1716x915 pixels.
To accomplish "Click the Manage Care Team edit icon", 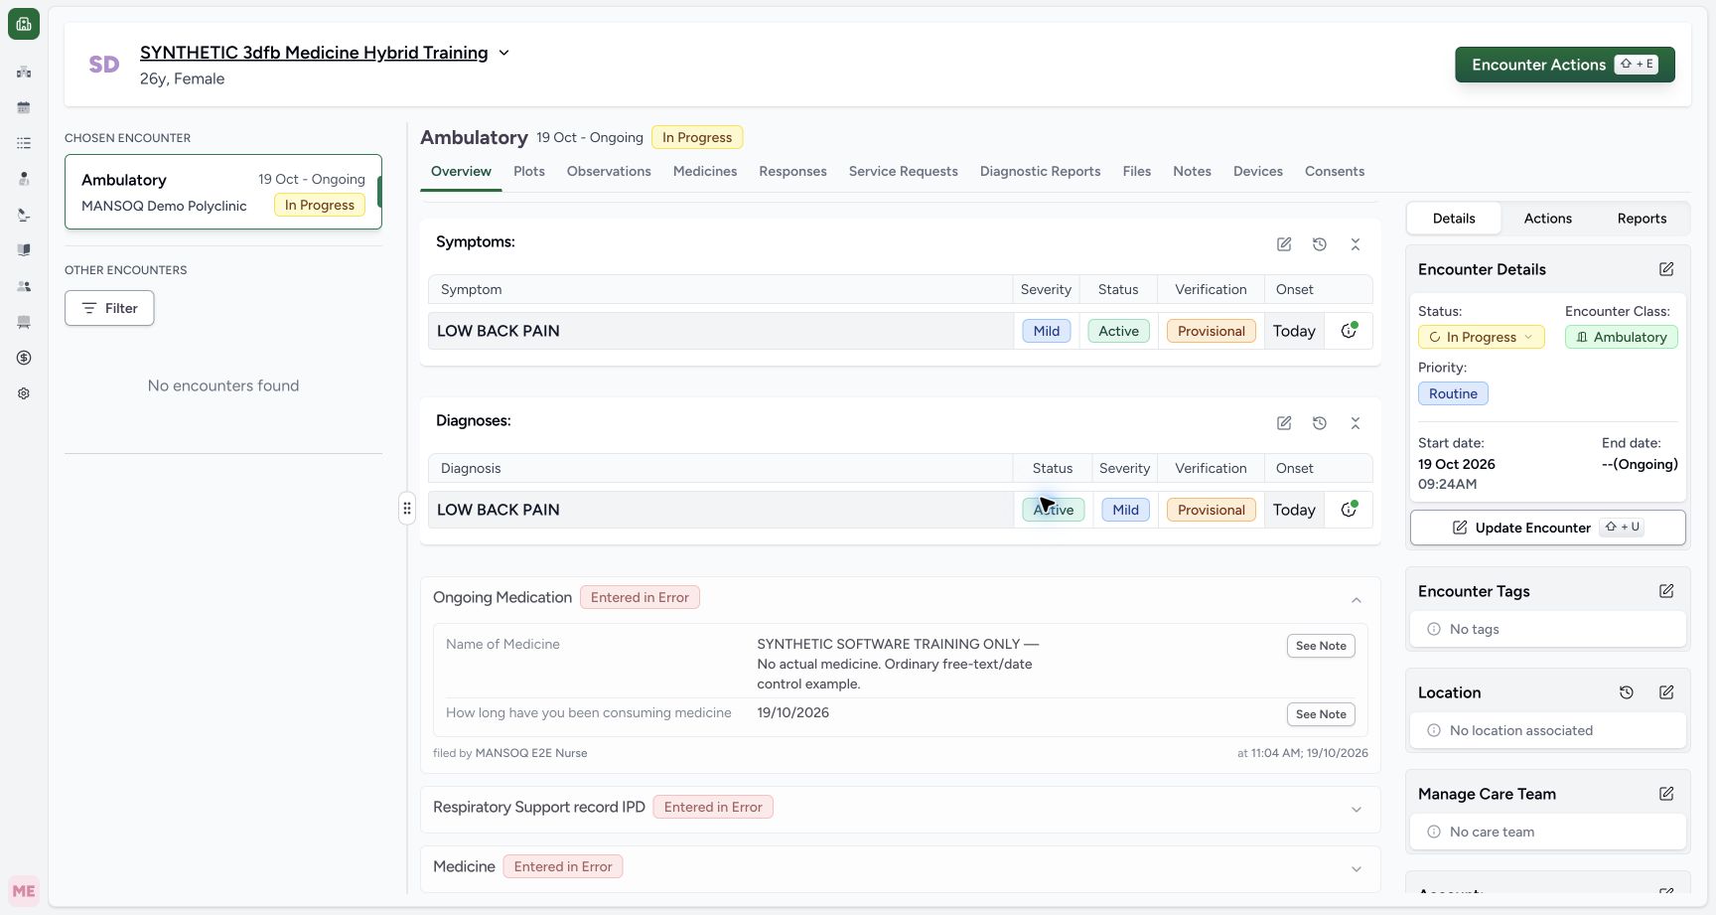I will point(1666,794).
